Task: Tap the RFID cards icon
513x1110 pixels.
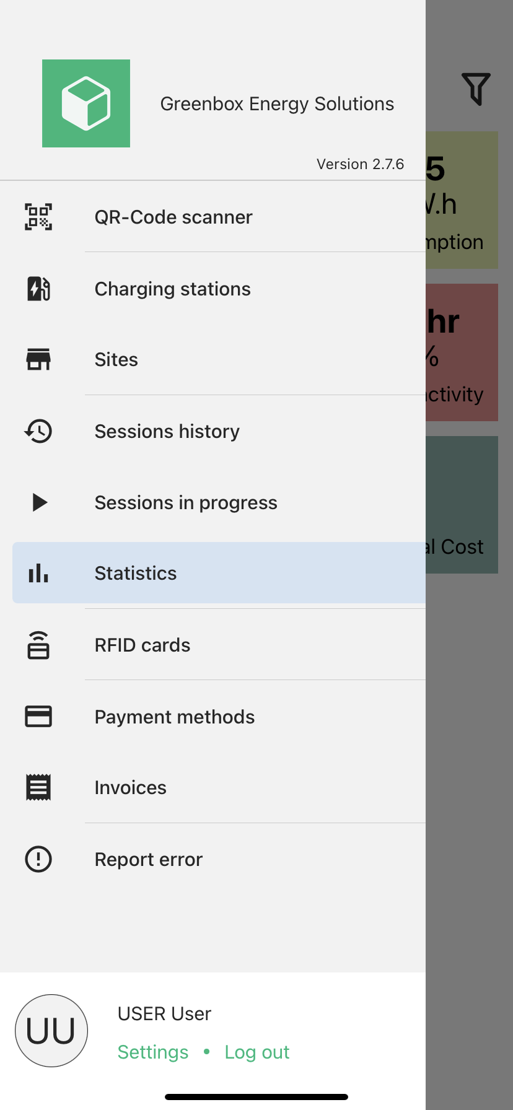Action: point(38,645)
